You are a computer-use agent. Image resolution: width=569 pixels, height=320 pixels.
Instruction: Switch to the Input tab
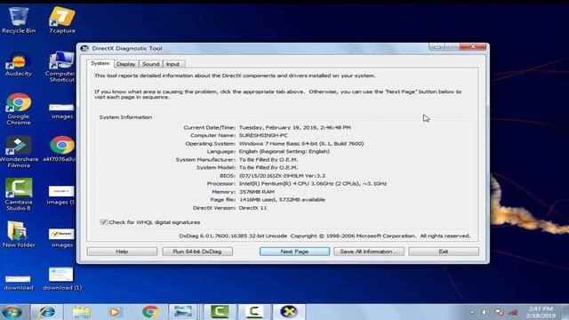[x=172, y=64]
